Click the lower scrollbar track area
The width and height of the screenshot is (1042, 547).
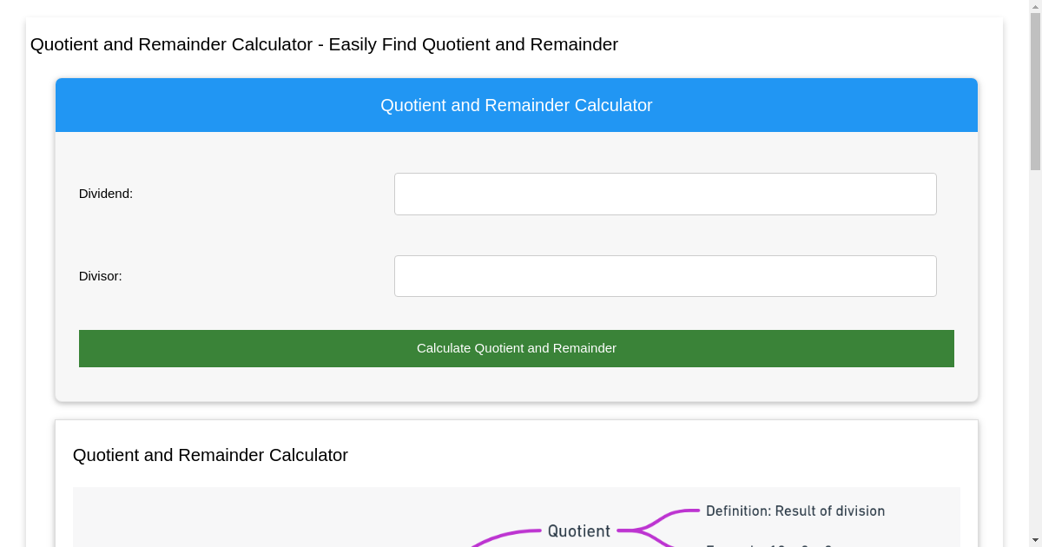(x=1034, y=347)
